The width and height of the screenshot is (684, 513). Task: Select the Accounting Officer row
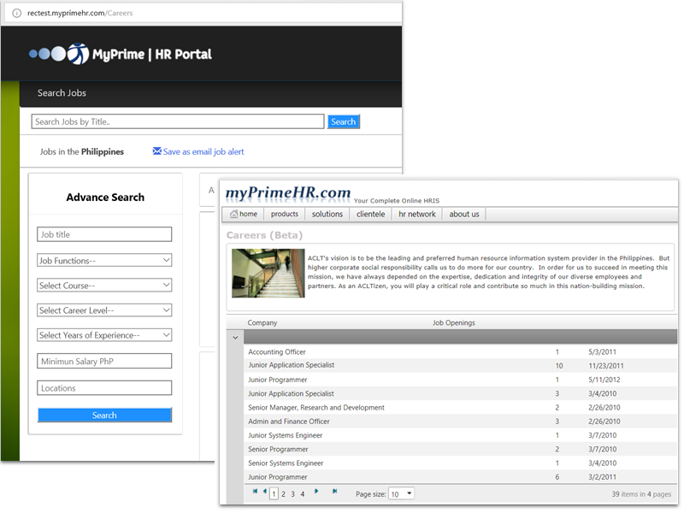coord(460,351)
